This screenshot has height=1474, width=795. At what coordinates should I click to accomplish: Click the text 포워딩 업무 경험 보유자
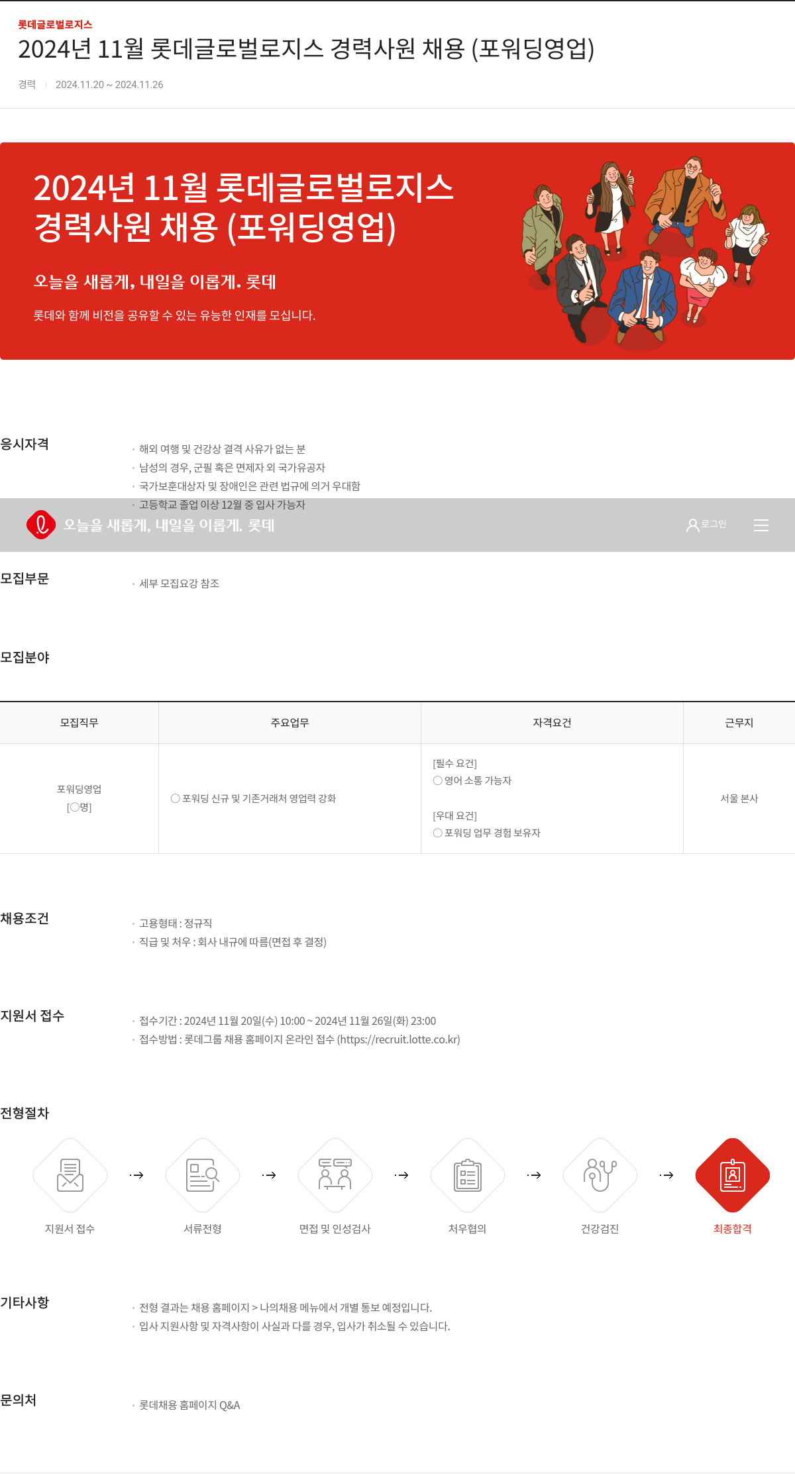tap(492, 833)
